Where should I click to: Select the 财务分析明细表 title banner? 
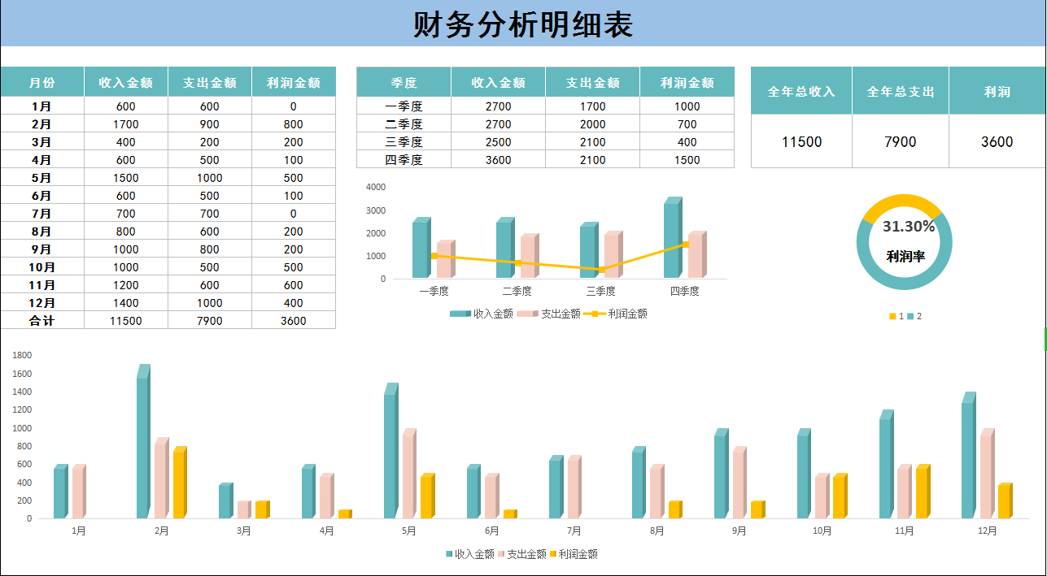tap(523, 23)
